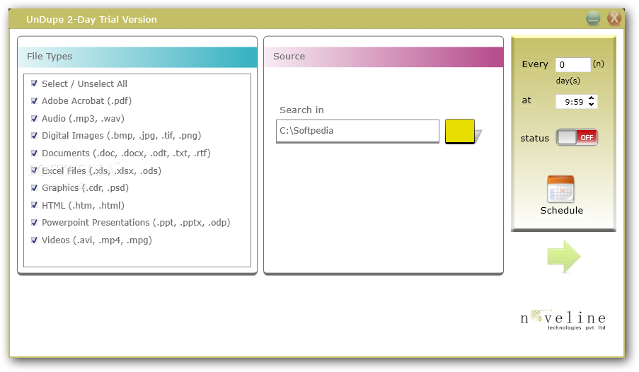
Task: Click the Noveline technologies logo
Action: click(563, 319)
